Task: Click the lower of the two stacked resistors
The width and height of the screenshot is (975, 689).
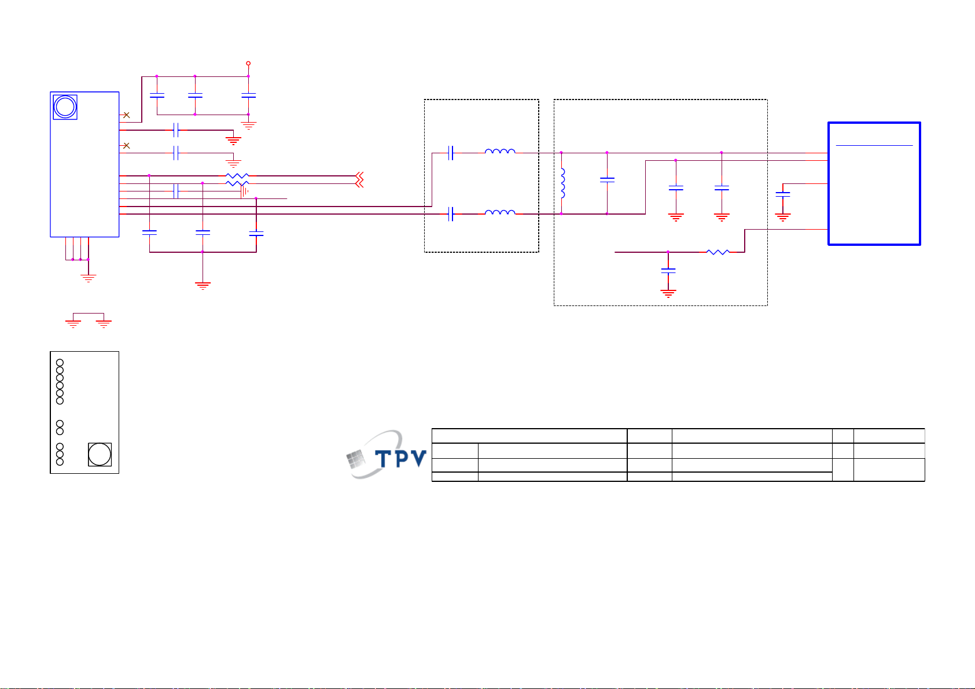Action: click(237, 183)
